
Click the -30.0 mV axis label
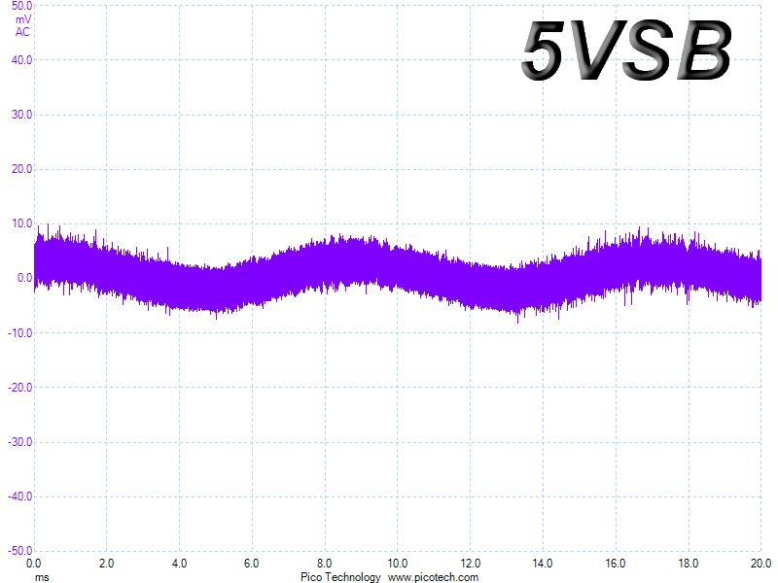pos(19,442)
